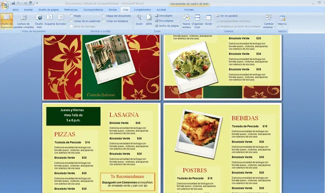Open the Formato contextual tab
325x193 pixels.
(x=189, y=9)
